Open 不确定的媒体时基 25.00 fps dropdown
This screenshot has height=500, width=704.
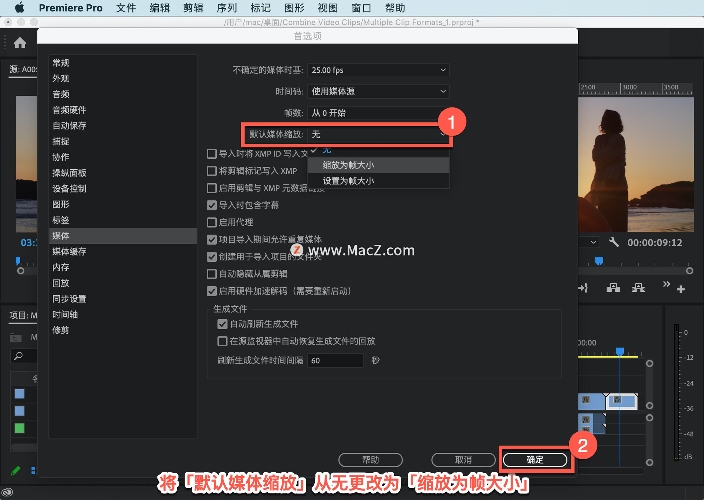[x=378, y=70]
